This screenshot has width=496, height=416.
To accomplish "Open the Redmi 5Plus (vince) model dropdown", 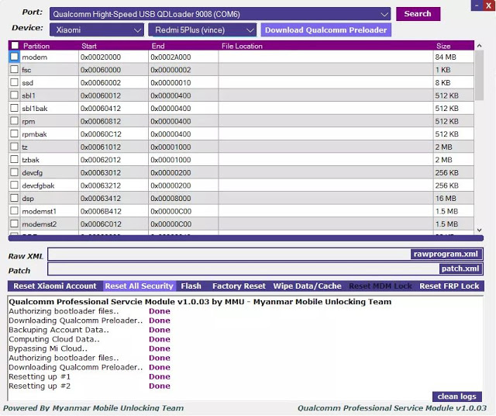I will click(x=202, y=30).
